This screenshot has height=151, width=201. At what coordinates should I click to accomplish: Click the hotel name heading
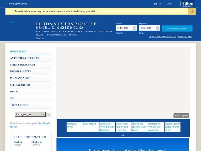(x=66, y=26)
